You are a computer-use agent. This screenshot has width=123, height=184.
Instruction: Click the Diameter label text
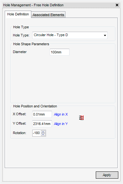(x=20, y=52)
